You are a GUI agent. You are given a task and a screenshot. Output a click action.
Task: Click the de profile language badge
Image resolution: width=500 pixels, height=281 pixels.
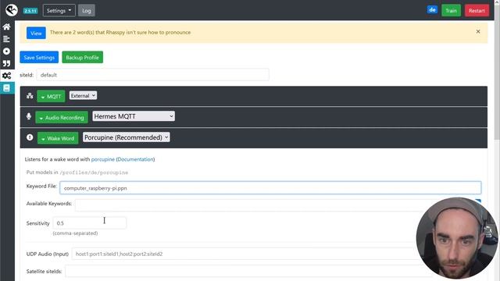click(x=432, y=10)
